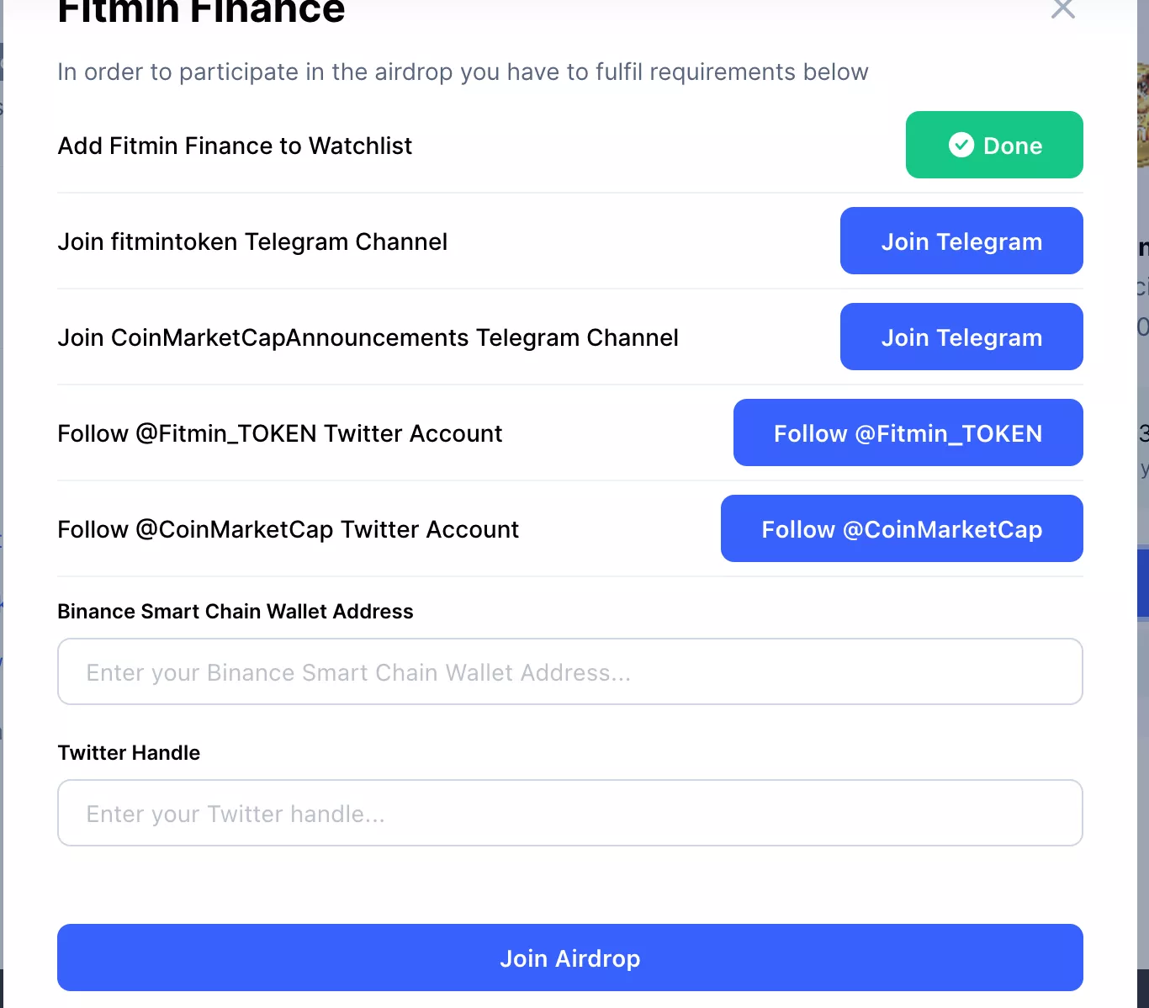Click the checkmark icon inside Done

(x=961, y=146)
